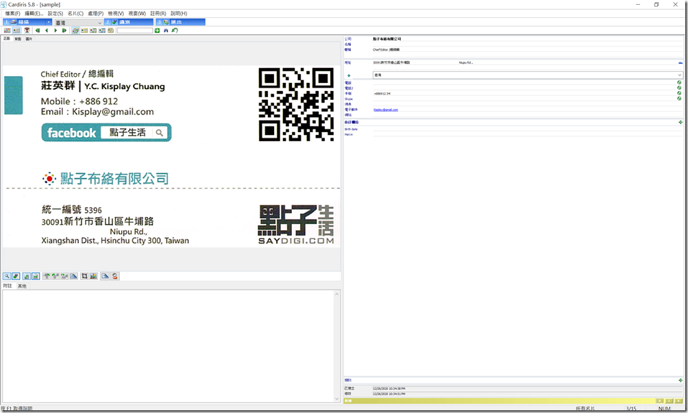Collapse the address section with blue minus icon
The image size is (688, 413).
tap(680, 62)
